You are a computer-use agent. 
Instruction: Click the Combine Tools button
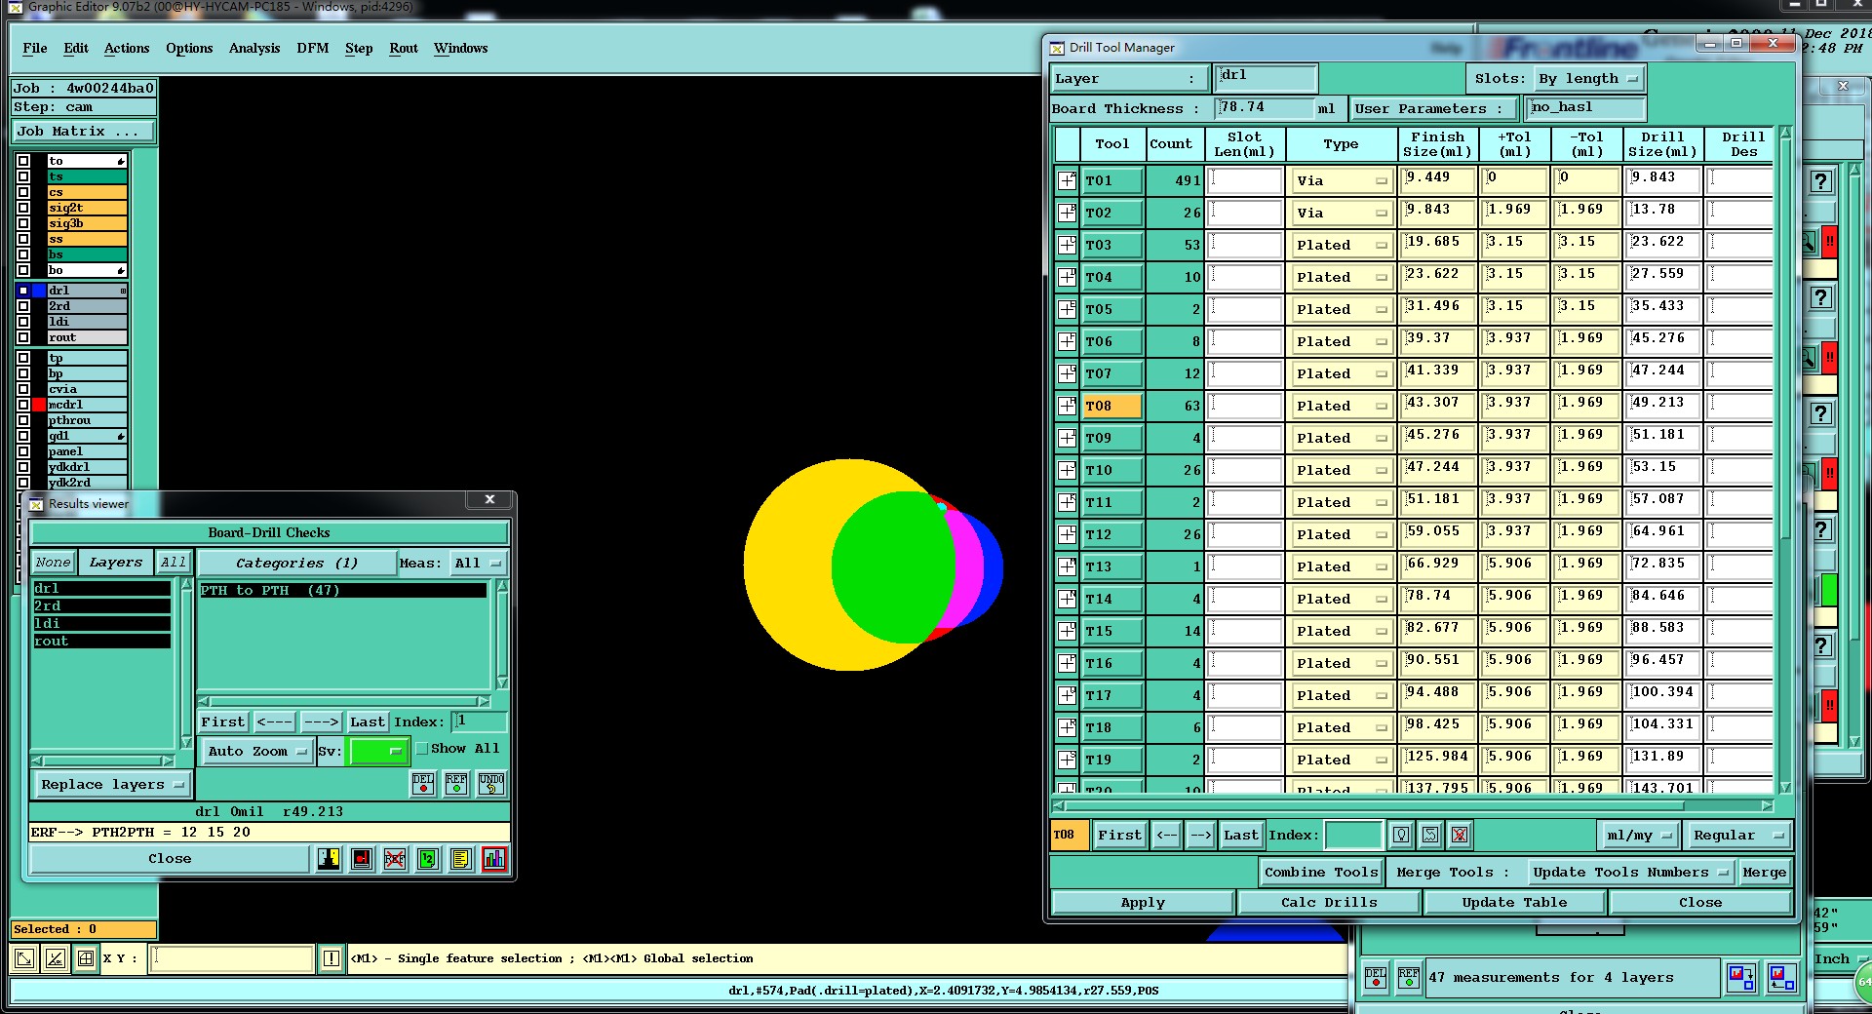(x=1321, y=872)
